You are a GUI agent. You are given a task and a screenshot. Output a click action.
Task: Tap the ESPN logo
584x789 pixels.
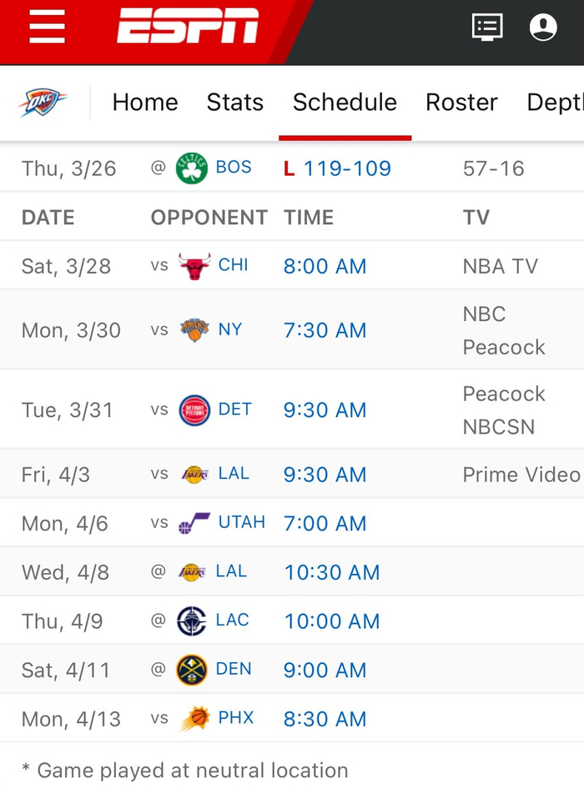[x=188, y=28]
